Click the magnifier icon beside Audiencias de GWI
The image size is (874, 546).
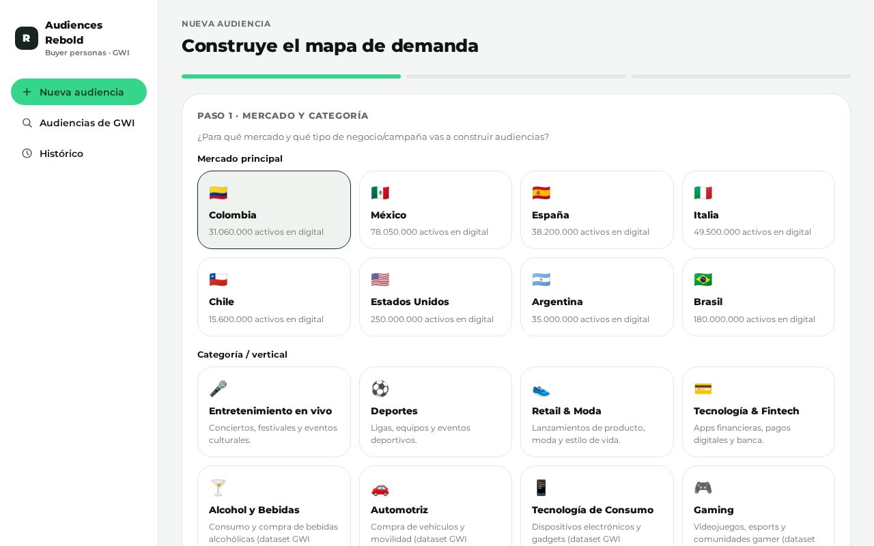[x=27, y=123]
